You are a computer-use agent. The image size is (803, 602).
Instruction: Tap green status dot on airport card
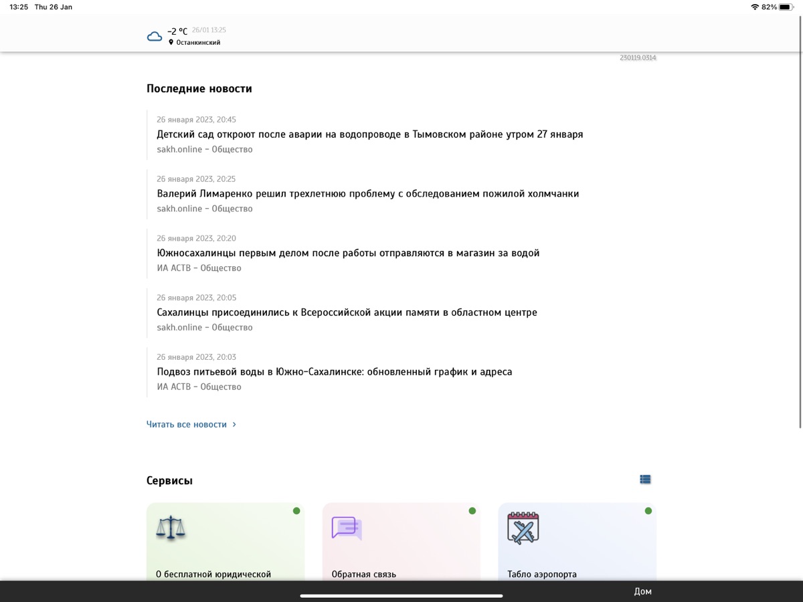tap(648, 511)
